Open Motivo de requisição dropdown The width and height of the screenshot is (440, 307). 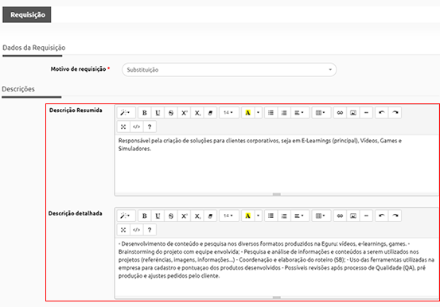pos(229,70)
